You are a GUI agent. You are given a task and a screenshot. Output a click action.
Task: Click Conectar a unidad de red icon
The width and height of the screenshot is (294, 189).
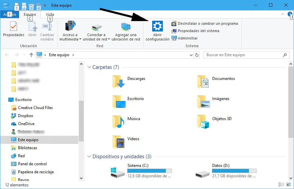[96, 28]
